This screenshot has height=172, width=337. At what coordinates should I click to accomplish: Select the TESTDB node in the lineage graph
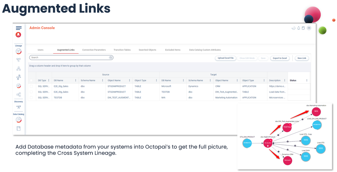tap(287, 127)
